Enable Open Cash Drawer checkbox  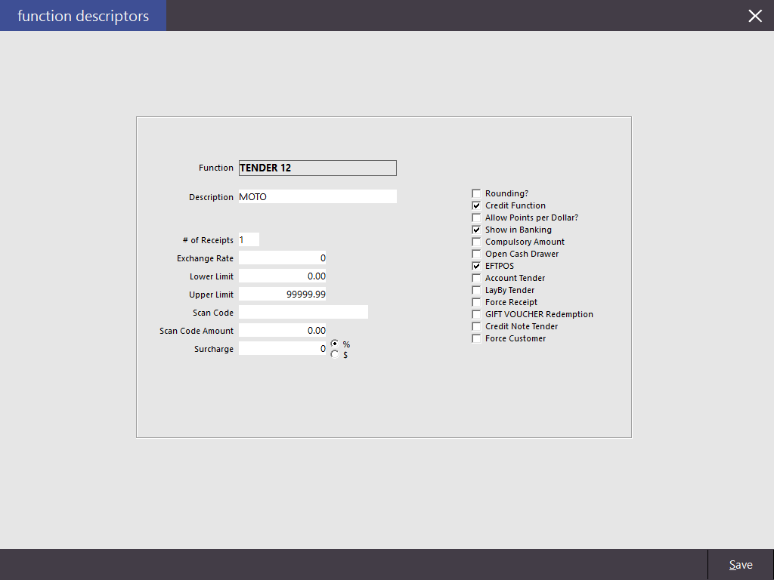[x=476, y=254]
